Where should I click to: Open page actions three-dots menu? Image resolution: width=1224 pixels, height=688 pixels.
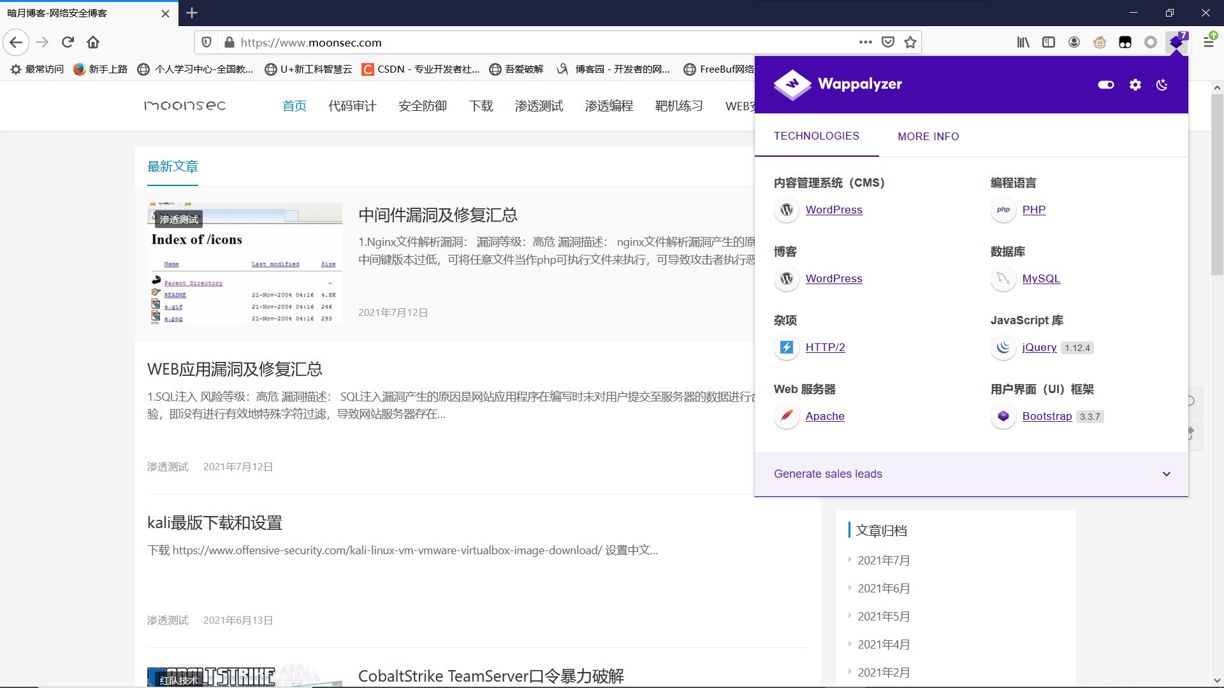point(865,42)
